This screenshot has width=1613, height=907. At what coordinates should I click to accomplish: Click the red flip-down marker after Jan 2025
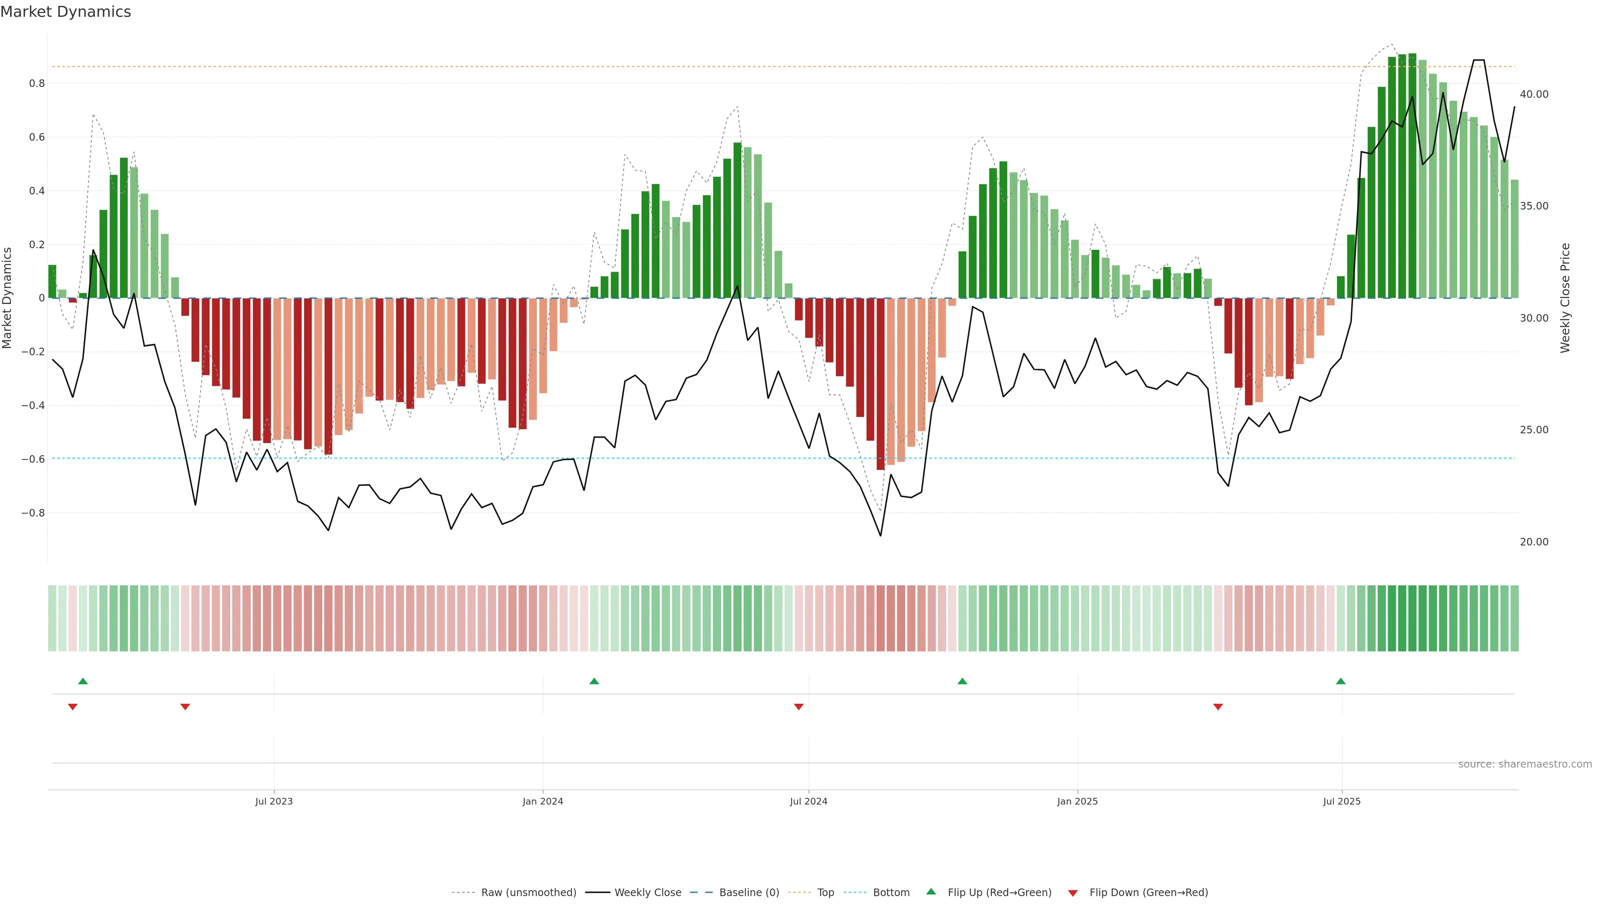pos(1218,707)
